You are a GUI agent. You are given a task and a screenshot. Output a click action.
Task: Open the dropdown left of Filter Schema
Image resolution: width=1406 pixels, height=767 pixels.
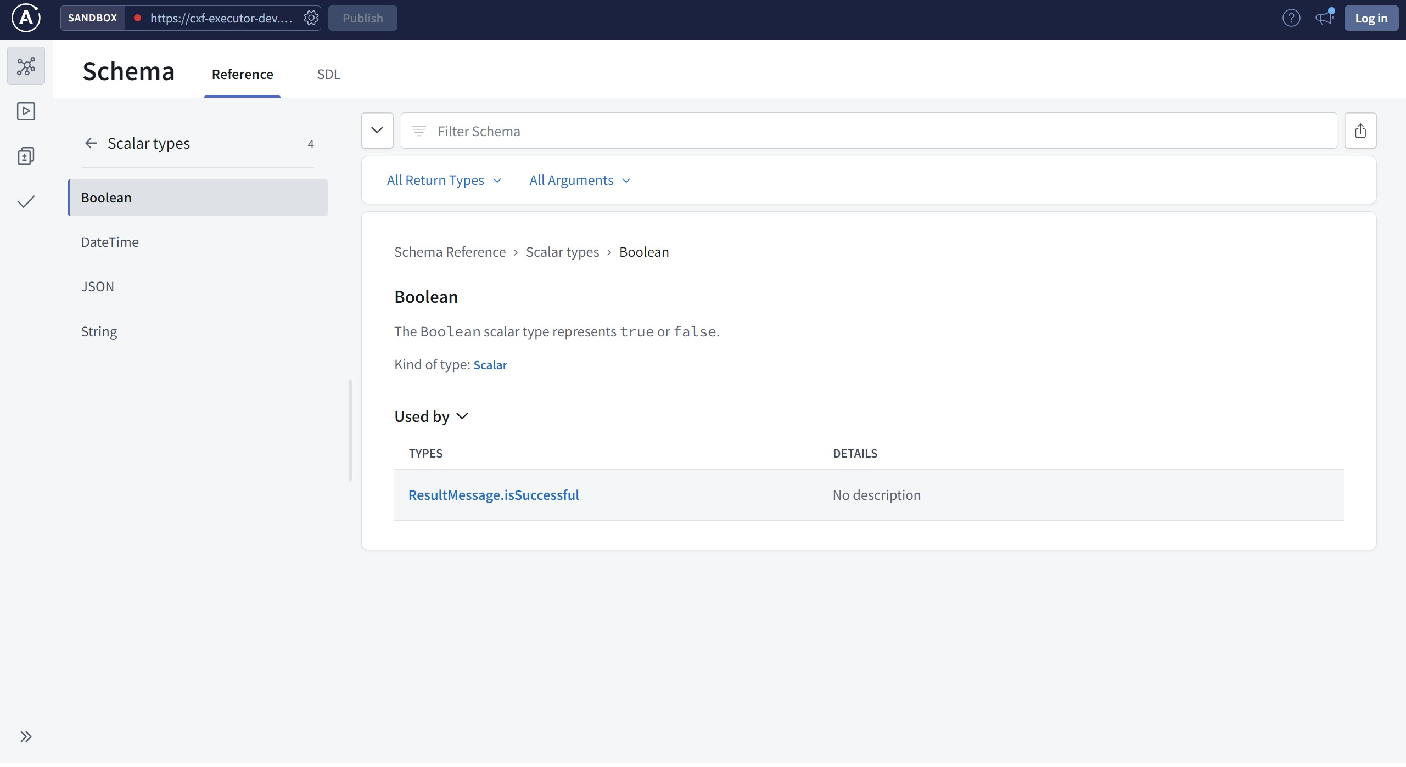click(x=377, y=131)
